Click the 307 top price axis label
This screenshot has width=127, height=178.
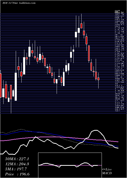tap(117, 11)
